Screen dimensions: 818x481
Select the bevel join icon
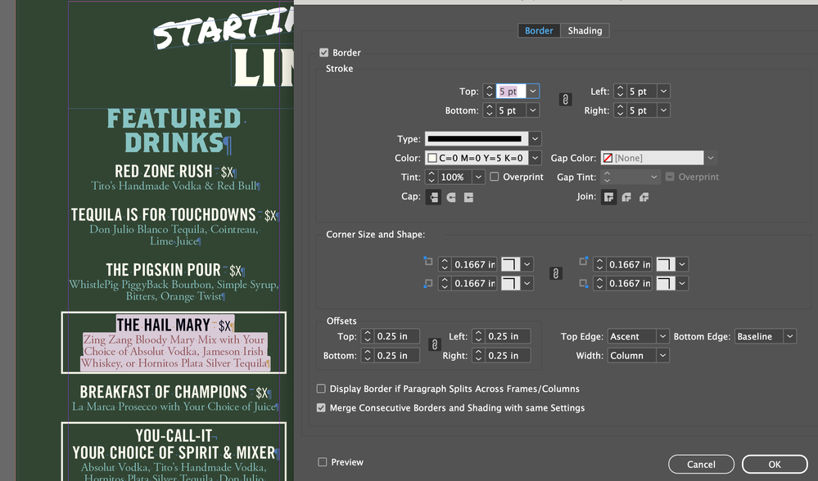point(644,197)
